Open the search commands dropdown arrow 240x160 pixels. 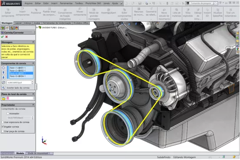point(217,3)
